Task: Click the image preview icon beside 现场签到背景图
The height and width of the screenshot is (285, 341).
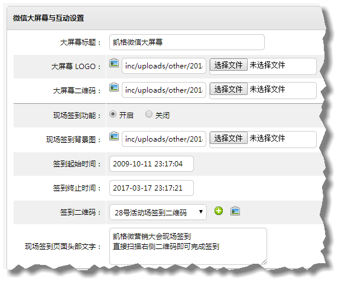Action: coord(114,136)
